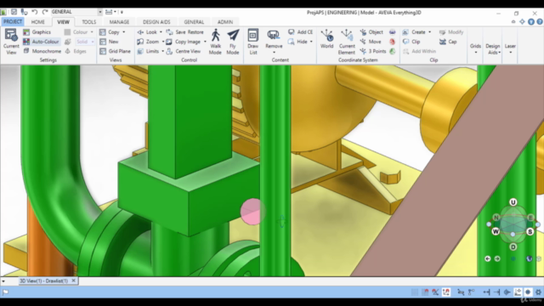
Task: Click the Redo arrow in quick access
Action: 45,12
